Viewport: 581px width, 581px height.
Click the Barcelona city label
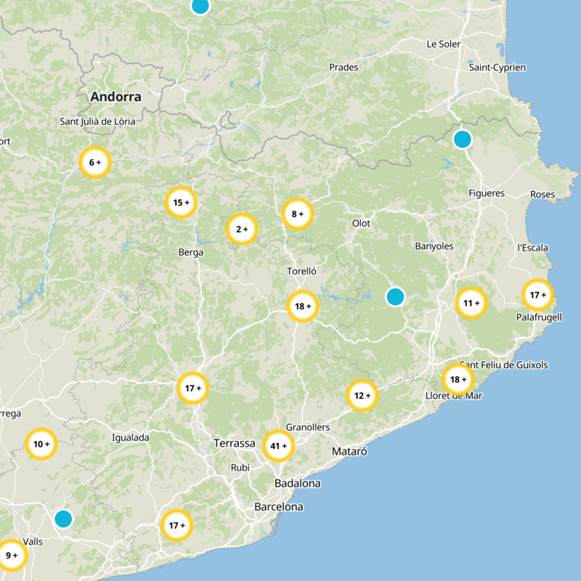279,506
